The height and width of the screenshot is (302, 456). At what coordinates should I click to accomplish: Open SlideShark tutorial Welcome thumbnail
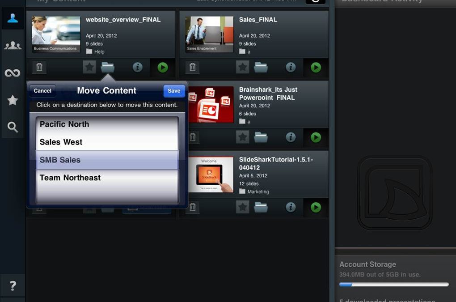tap(211, 174)
